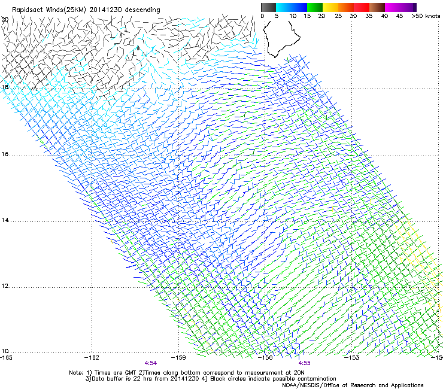
Task: Click the orange 25-30 knots color swatch
Action: pyautogui.click(x=346, y=7)
